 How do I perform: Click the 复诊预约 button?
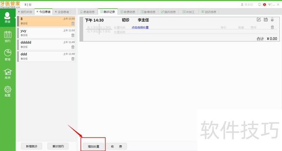tap(58, 146)
